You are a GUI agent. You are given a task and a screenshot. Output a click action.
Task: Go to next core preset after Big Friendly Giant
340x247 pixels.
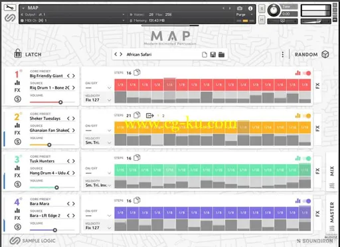pos(74,75)
